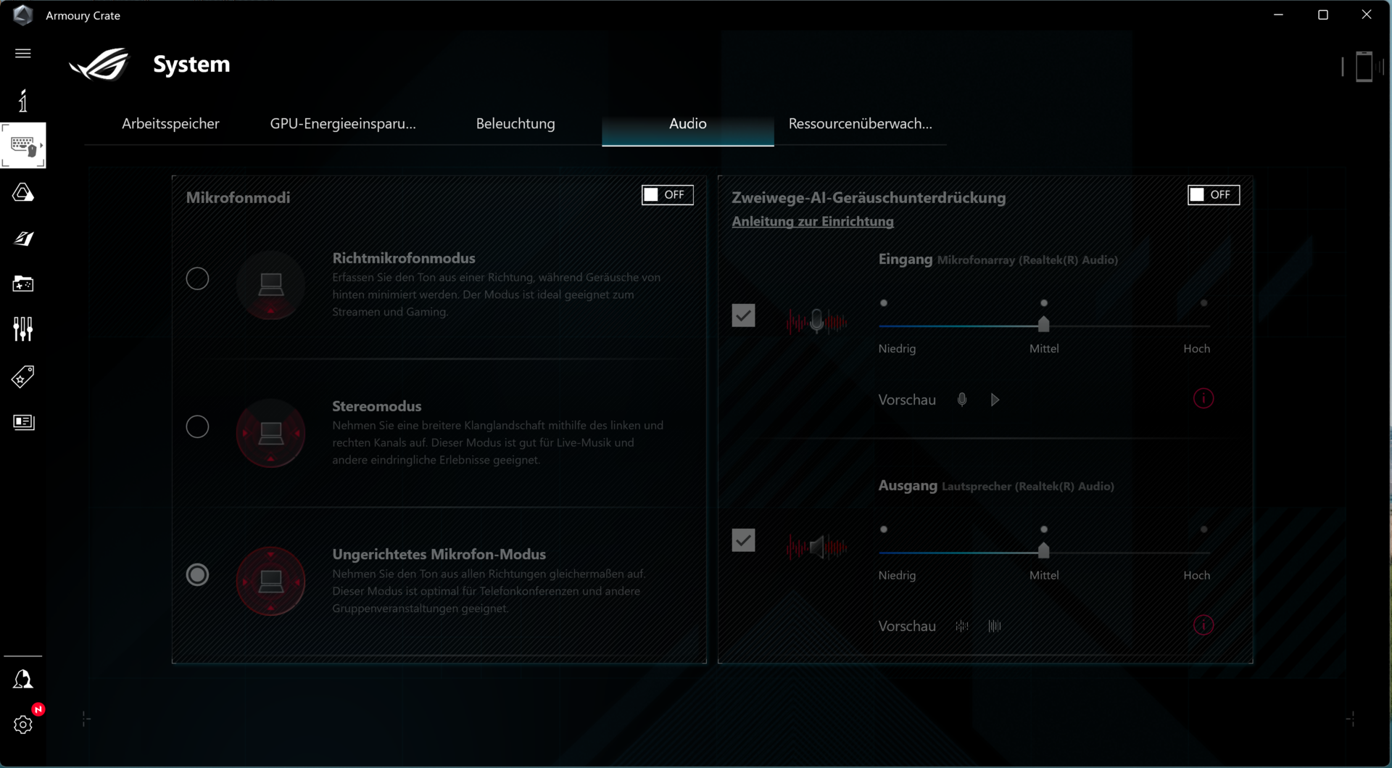This screenshot has width=1392, height=768.
Task: Uncheck the Ausgang noise cancellation checkbox
Action: (x=743, y=540)
